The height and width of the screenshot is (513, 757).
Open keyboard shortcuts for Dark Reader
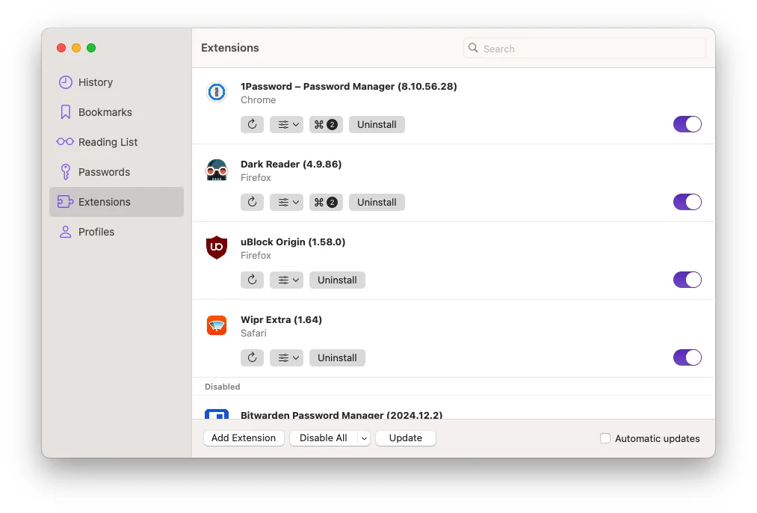(x=326, y=203)
